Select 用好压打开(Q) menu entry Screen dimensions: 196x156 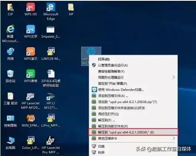point(133,114)
